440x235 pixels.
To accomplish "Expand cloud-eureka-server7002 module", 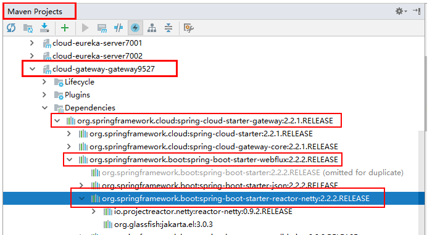I will click(x=32, y=56).
